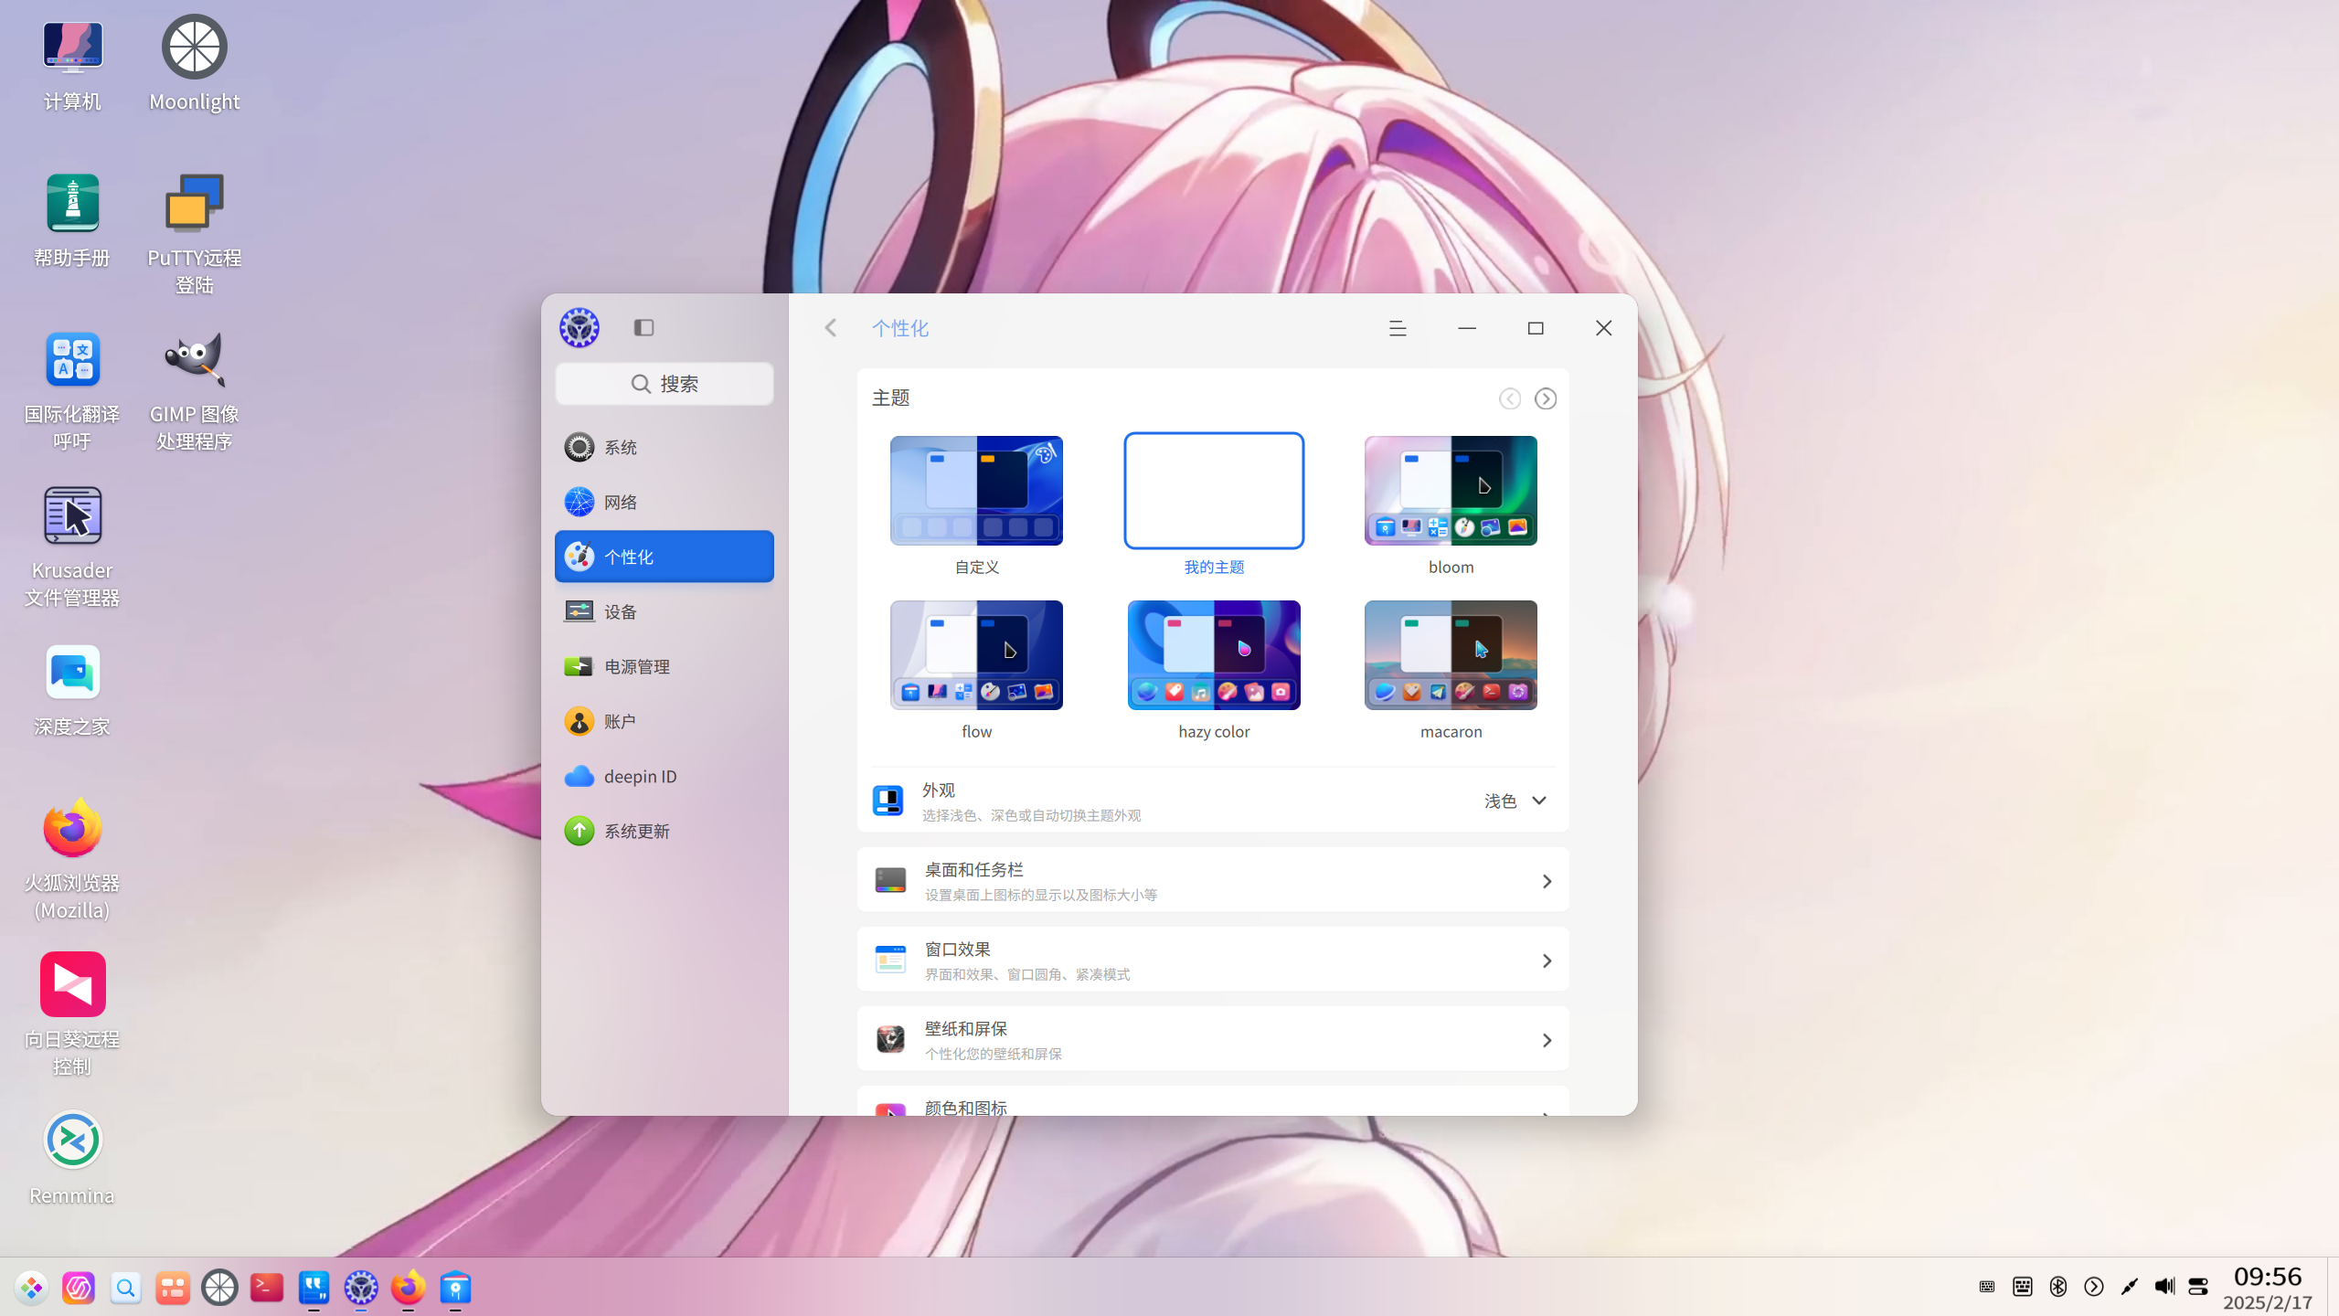Apply the macaron theme
2339x1316 pixels.
point(1451,655)
